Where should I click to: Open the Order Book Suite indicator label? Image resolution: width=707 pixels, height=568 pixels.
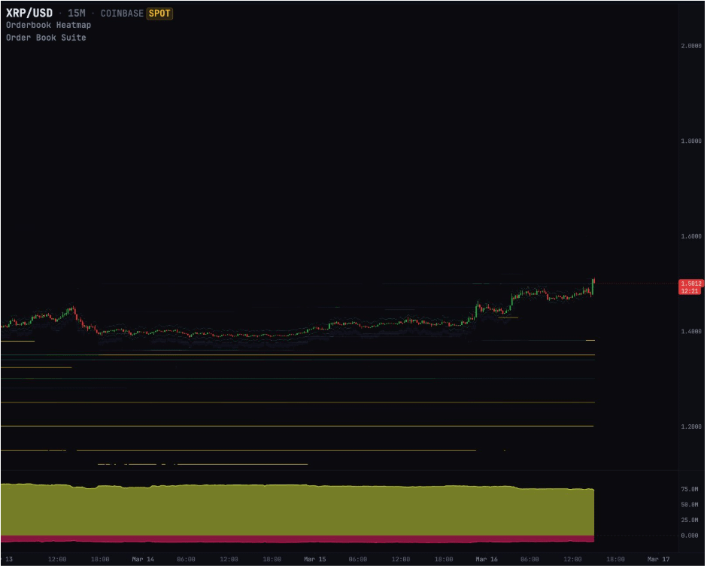click(x=46, y=38)
